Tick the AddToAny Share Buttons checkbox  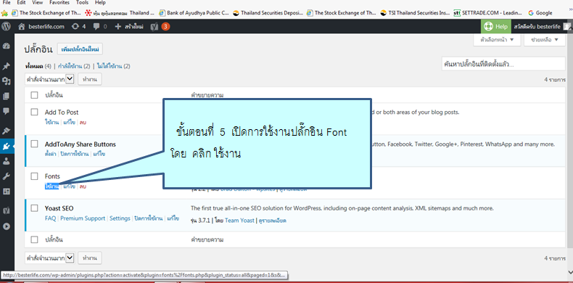[34, 144]
